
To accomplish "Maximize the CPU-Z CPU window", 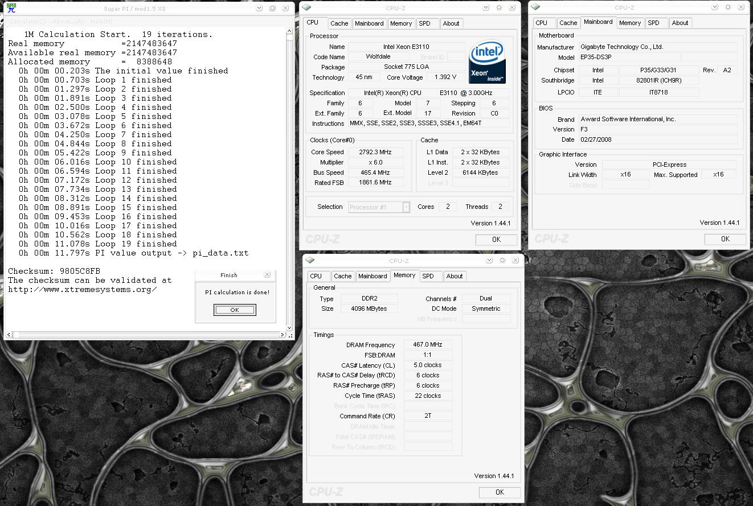I will pos(500,7).
